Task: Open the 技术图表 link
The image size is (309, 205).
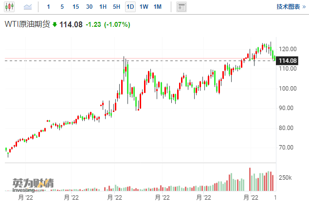Action: pyautogui.click(x=291, y=7)
